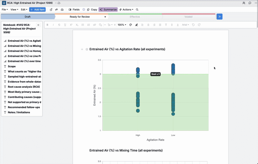Click the info circle icon near Copy
This screenshot has height=164, width=258.
click(84, 10)
